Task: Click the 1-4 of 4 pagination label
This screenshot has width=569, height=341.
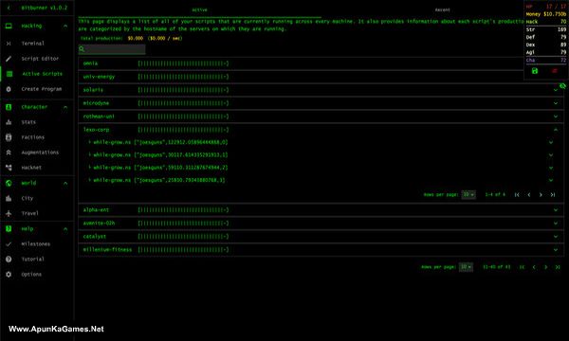Action: tap(495, 195)
